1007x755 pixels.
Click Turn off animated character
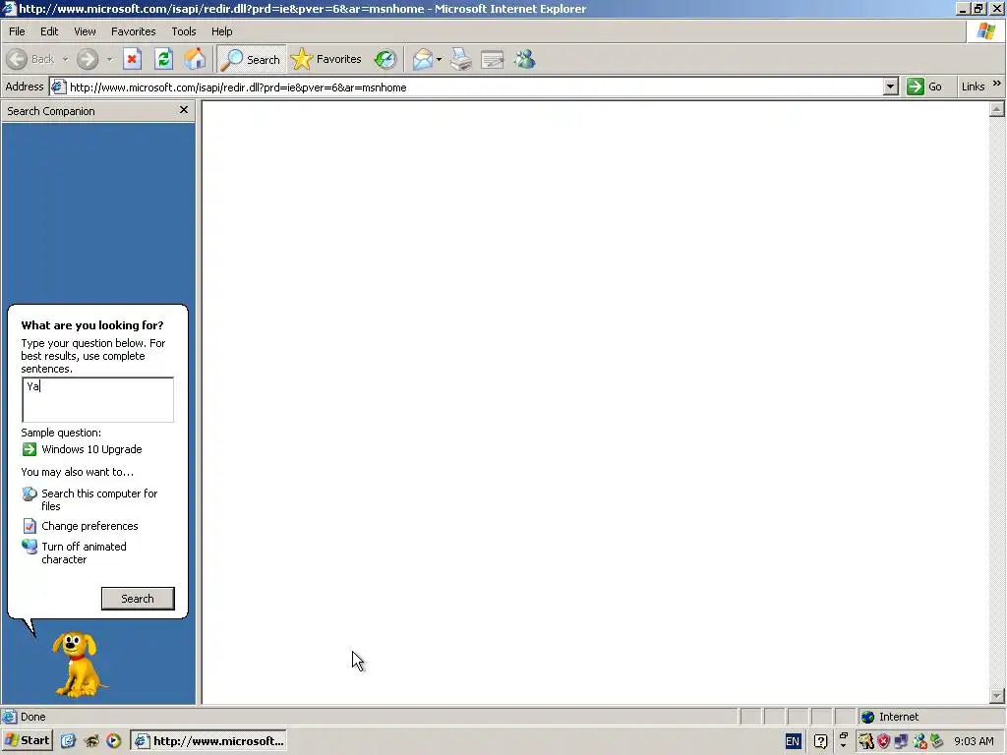(x=85, y=552)
